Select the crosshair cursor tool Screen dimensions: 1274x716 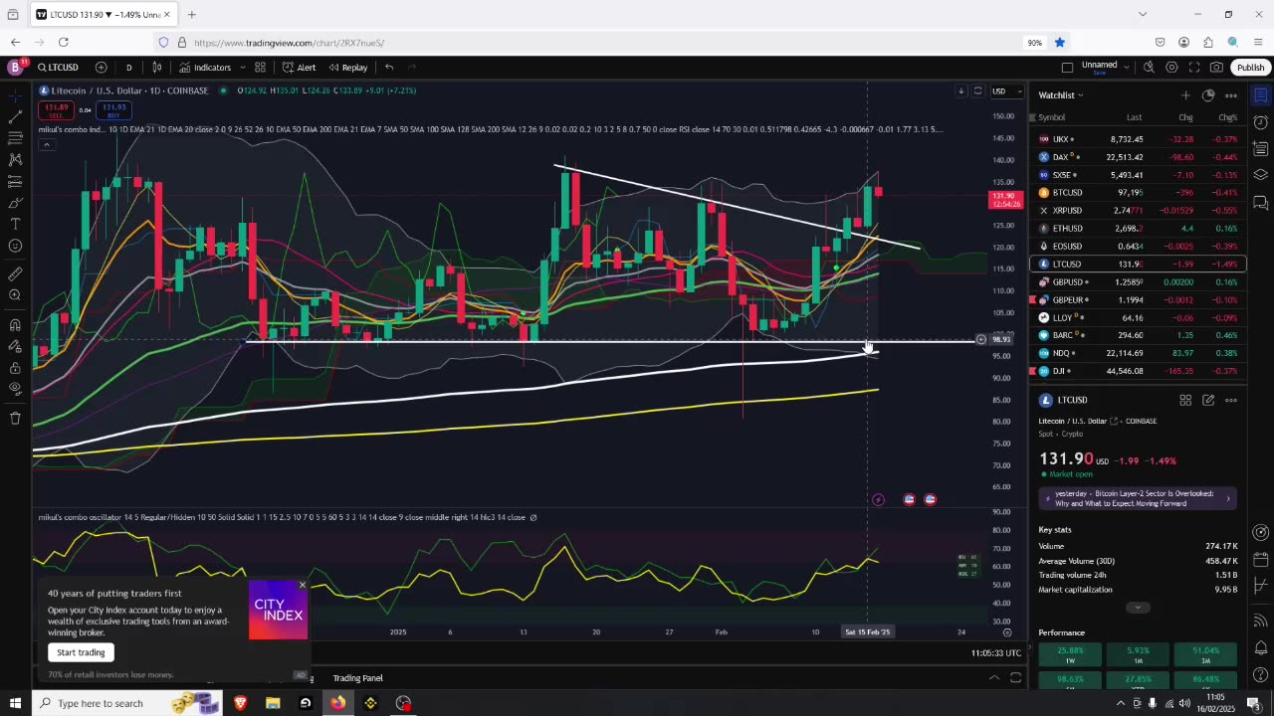15,95
